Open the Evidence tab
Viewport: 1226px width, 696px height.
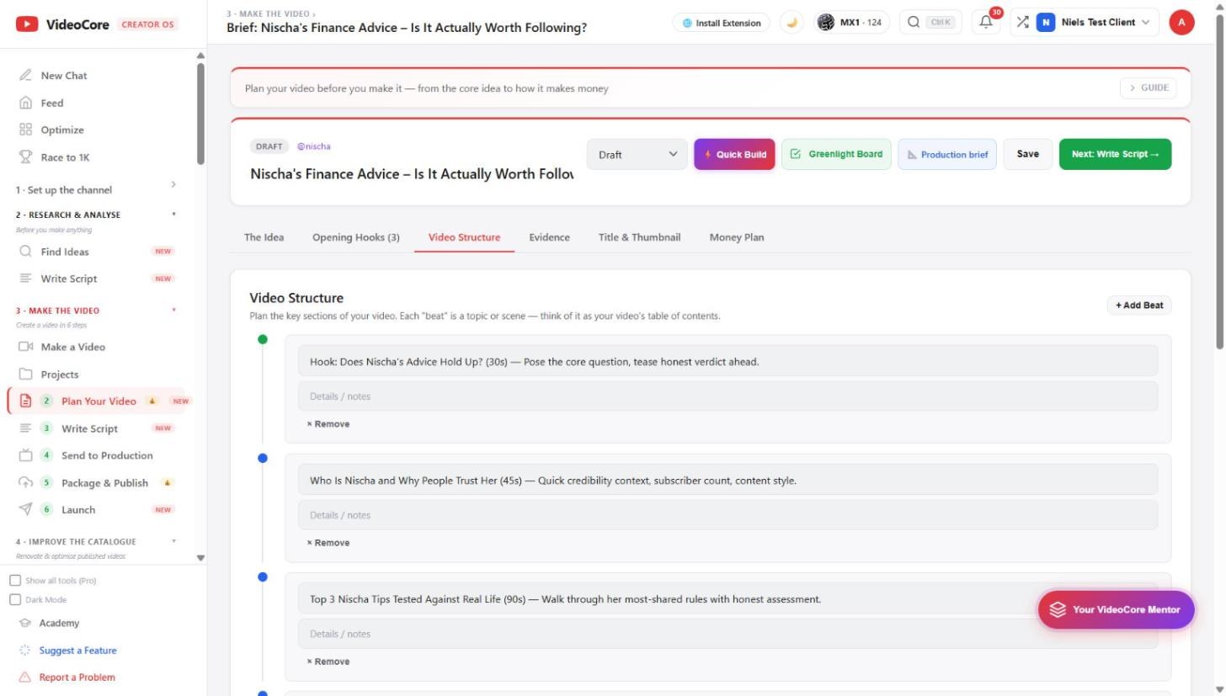tap(549, 237)
